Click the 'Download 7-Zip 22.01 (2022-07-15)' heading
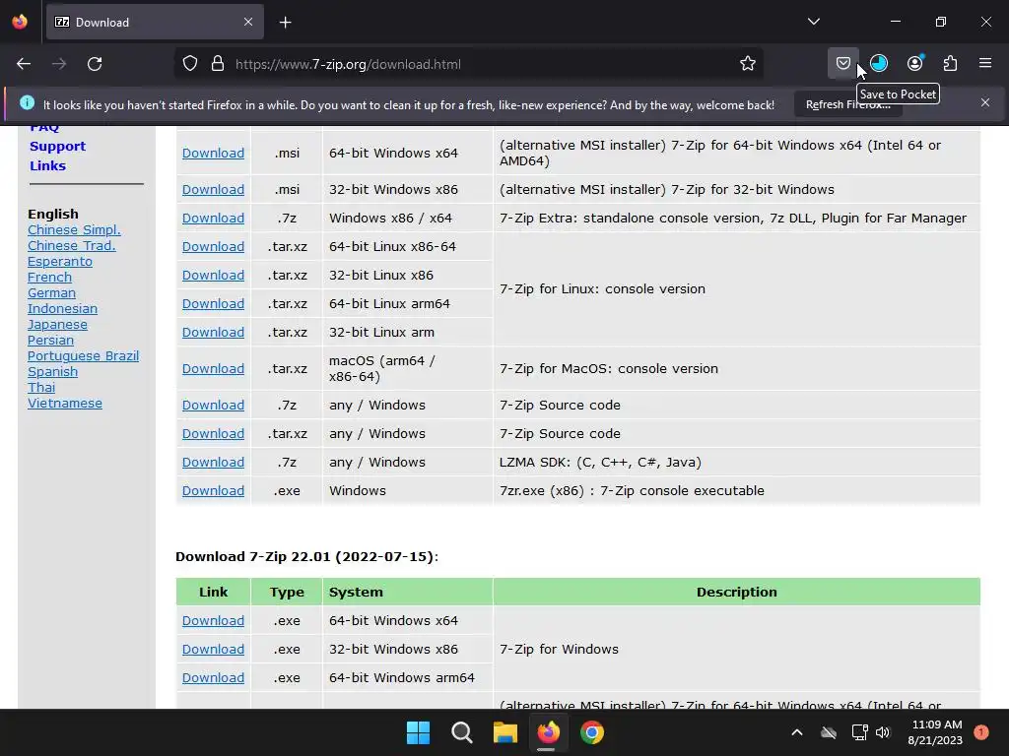The image size is (1009, 756). pos(306,557)
